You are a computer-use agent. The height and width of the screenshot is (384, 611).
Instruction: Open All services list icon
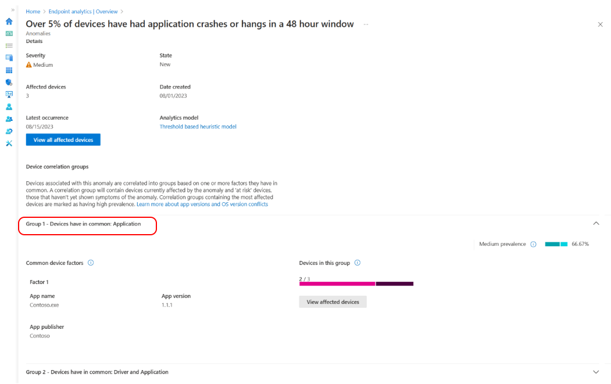coord(9,45)
